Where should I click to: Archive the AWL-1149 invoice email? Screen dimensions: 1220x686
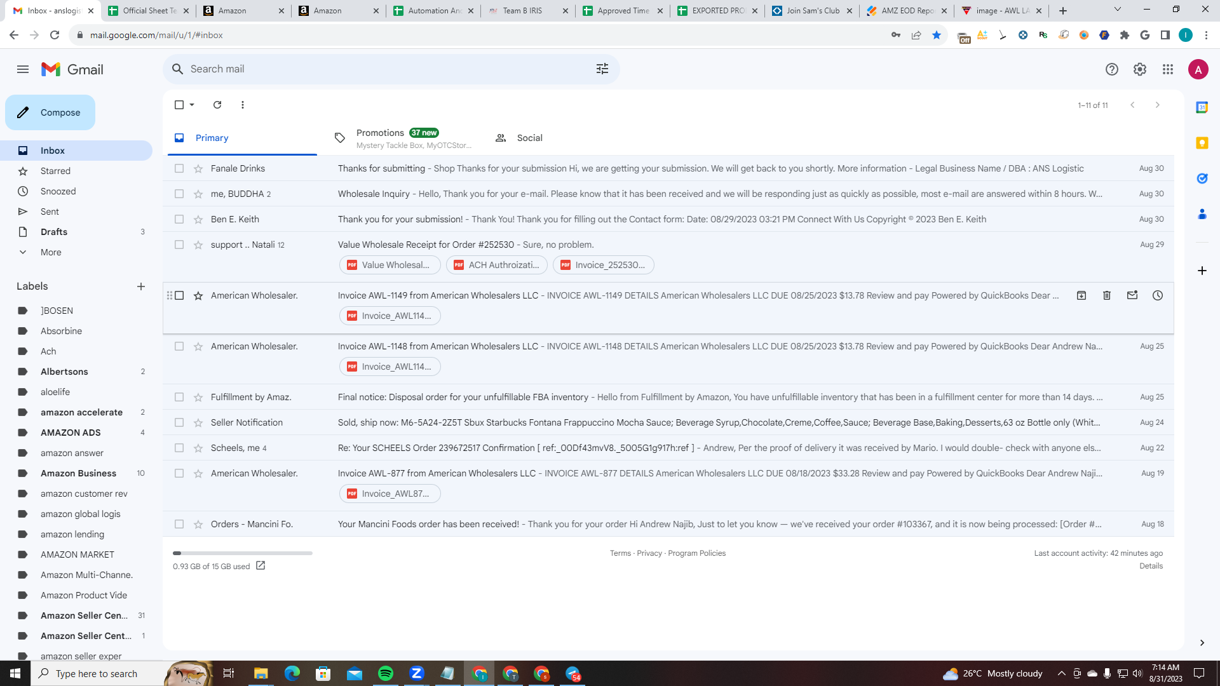pyautogui.click(x=1081, y=295)
